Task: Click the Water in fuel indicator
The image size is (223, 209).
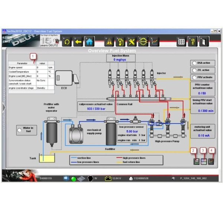Action: click(x=19, y=130)
